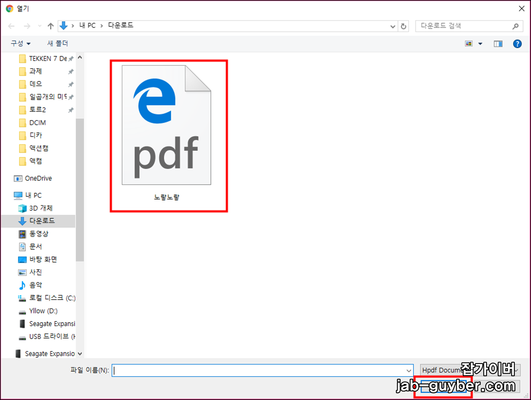531x400 pixels.
Task: Toggle the preview pane
Action: tap(498, 44)
